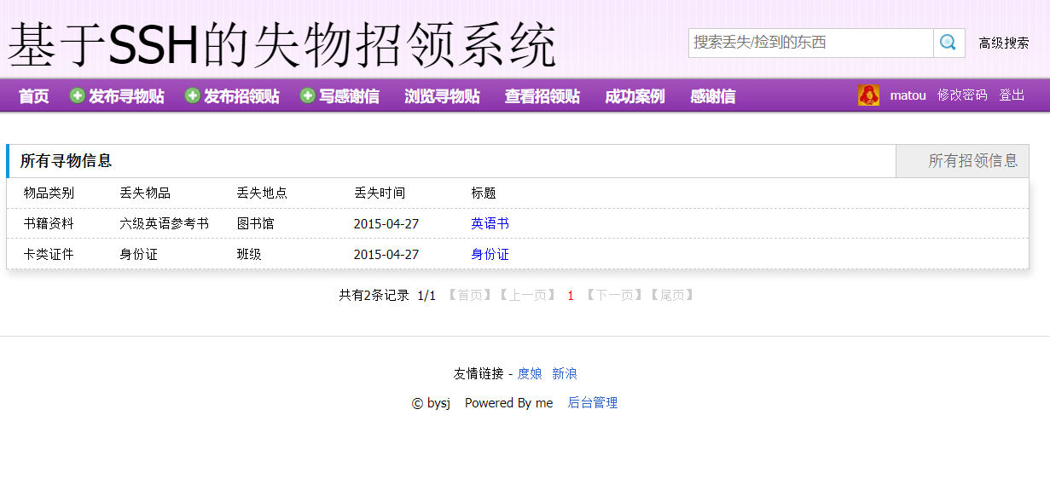This screenshot has height=496, width=1050.
Task: Open the 后台管理 footer link
Action: 593,403
